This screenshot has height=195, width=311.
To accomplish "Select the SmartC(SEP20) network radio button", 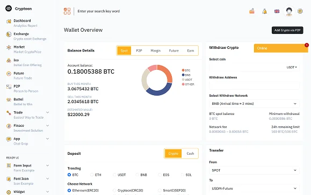I will click(160, 191).
